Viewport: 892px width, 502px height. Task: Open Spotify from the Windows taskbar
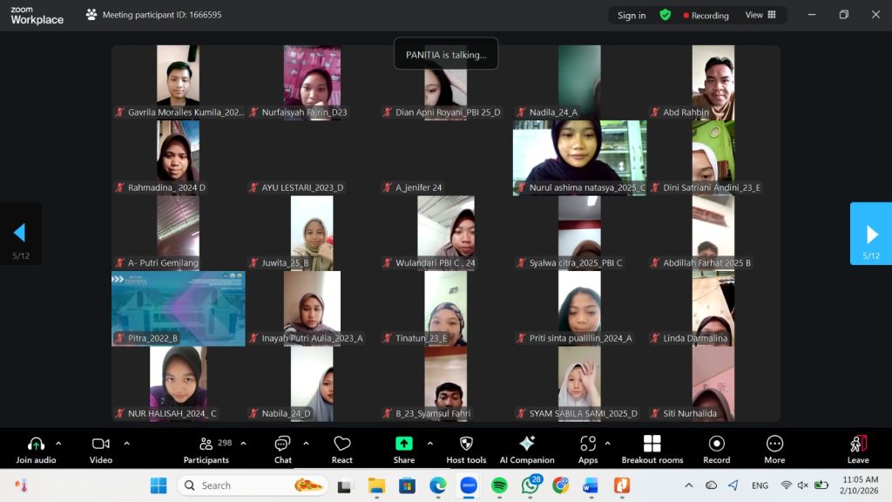(x=499, y=485)
